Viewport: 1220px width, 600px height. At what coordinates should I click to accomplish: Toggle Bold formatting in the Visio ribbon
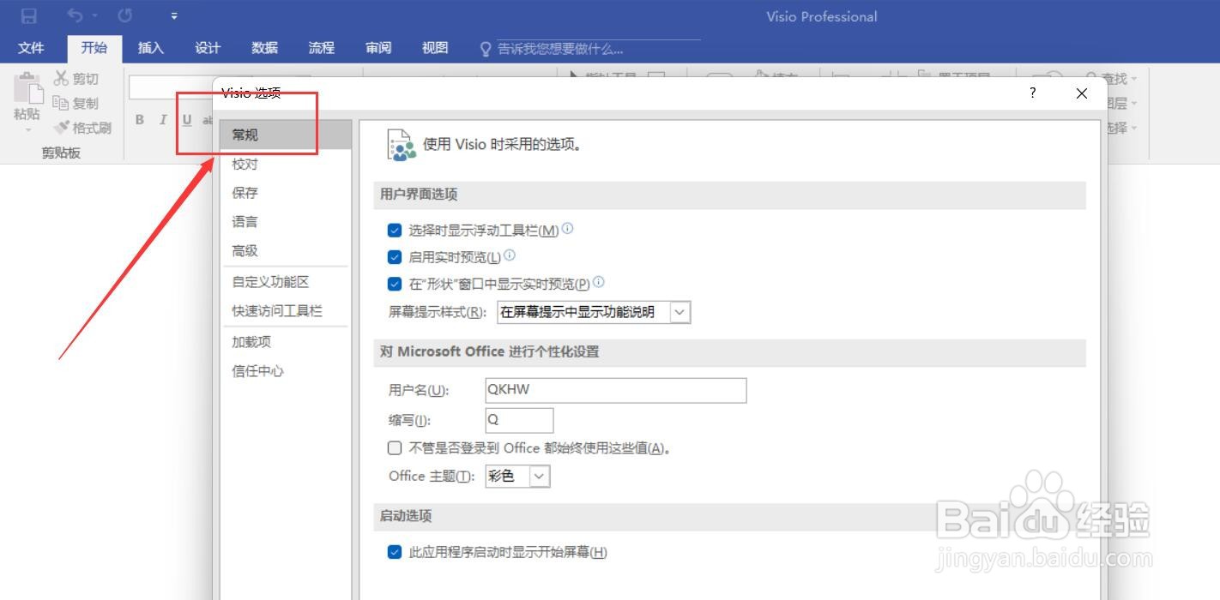tap(140, 120)
